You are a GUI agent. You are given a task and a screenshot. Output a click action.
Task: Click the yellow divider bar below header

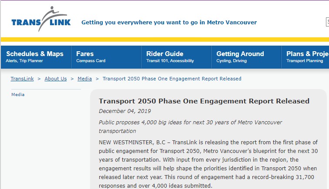tap(165, 40)
